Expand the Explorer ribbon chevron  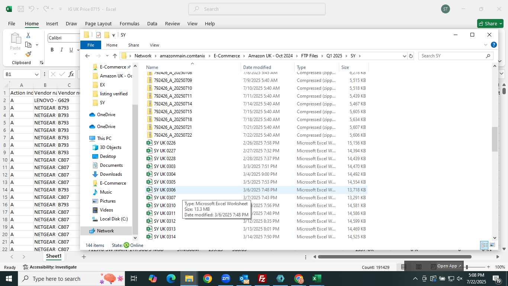[x=486, y=45]
